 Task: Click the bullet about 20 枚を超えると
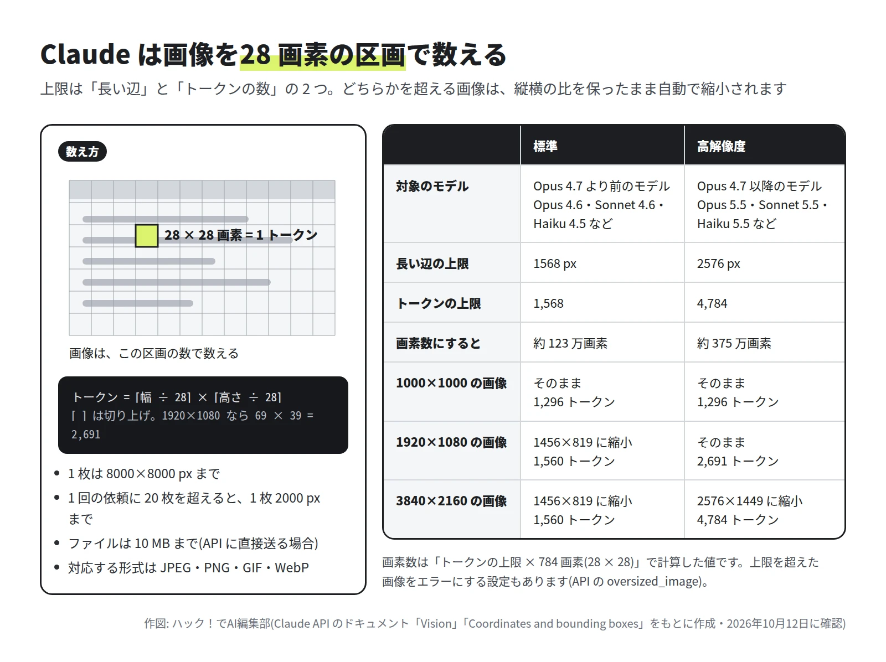pyautogui.click(x=194, y=508)
